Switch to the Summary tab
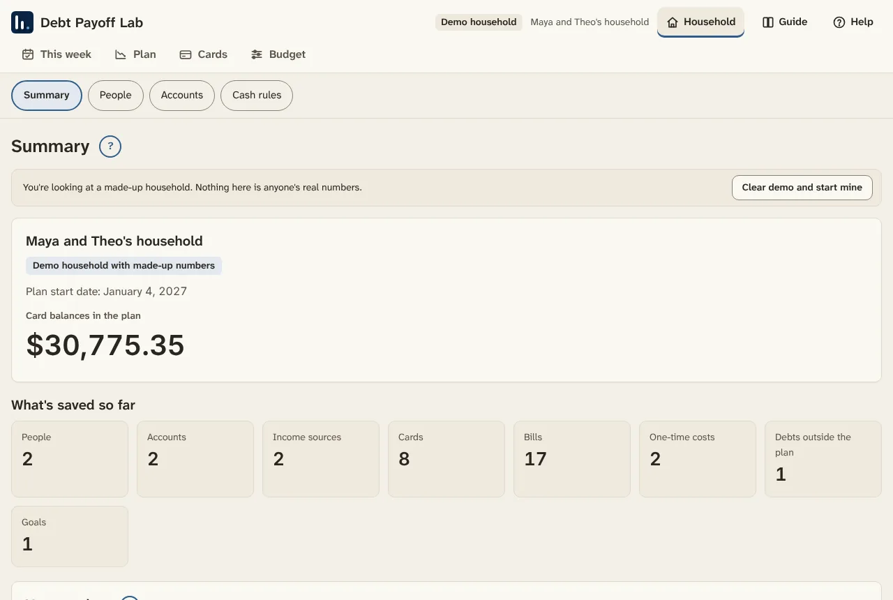 tap(47, 96)
